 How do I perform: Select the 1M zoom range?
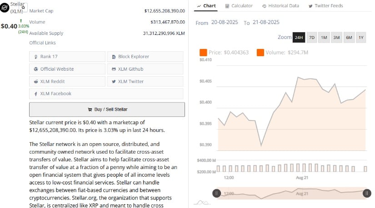pos(324,38)
